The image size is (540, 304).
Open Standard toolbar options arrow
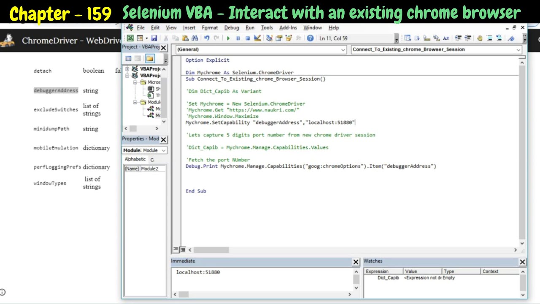click(x=396, y=39)
